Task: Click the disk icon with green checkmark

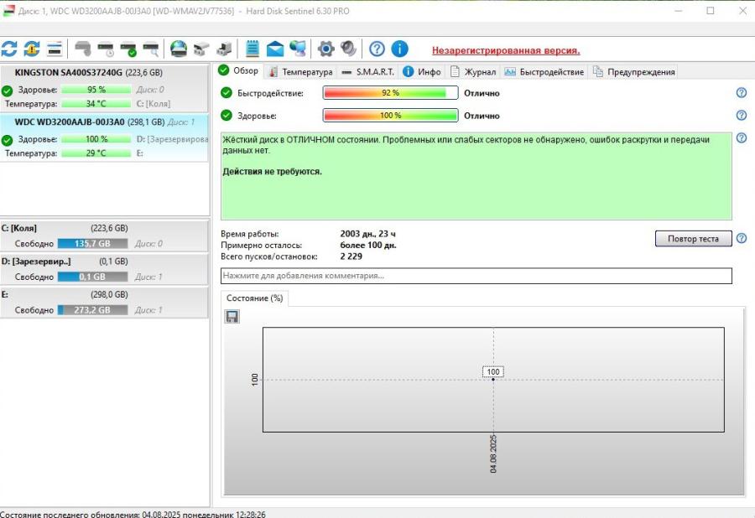Action: [128, 49]
